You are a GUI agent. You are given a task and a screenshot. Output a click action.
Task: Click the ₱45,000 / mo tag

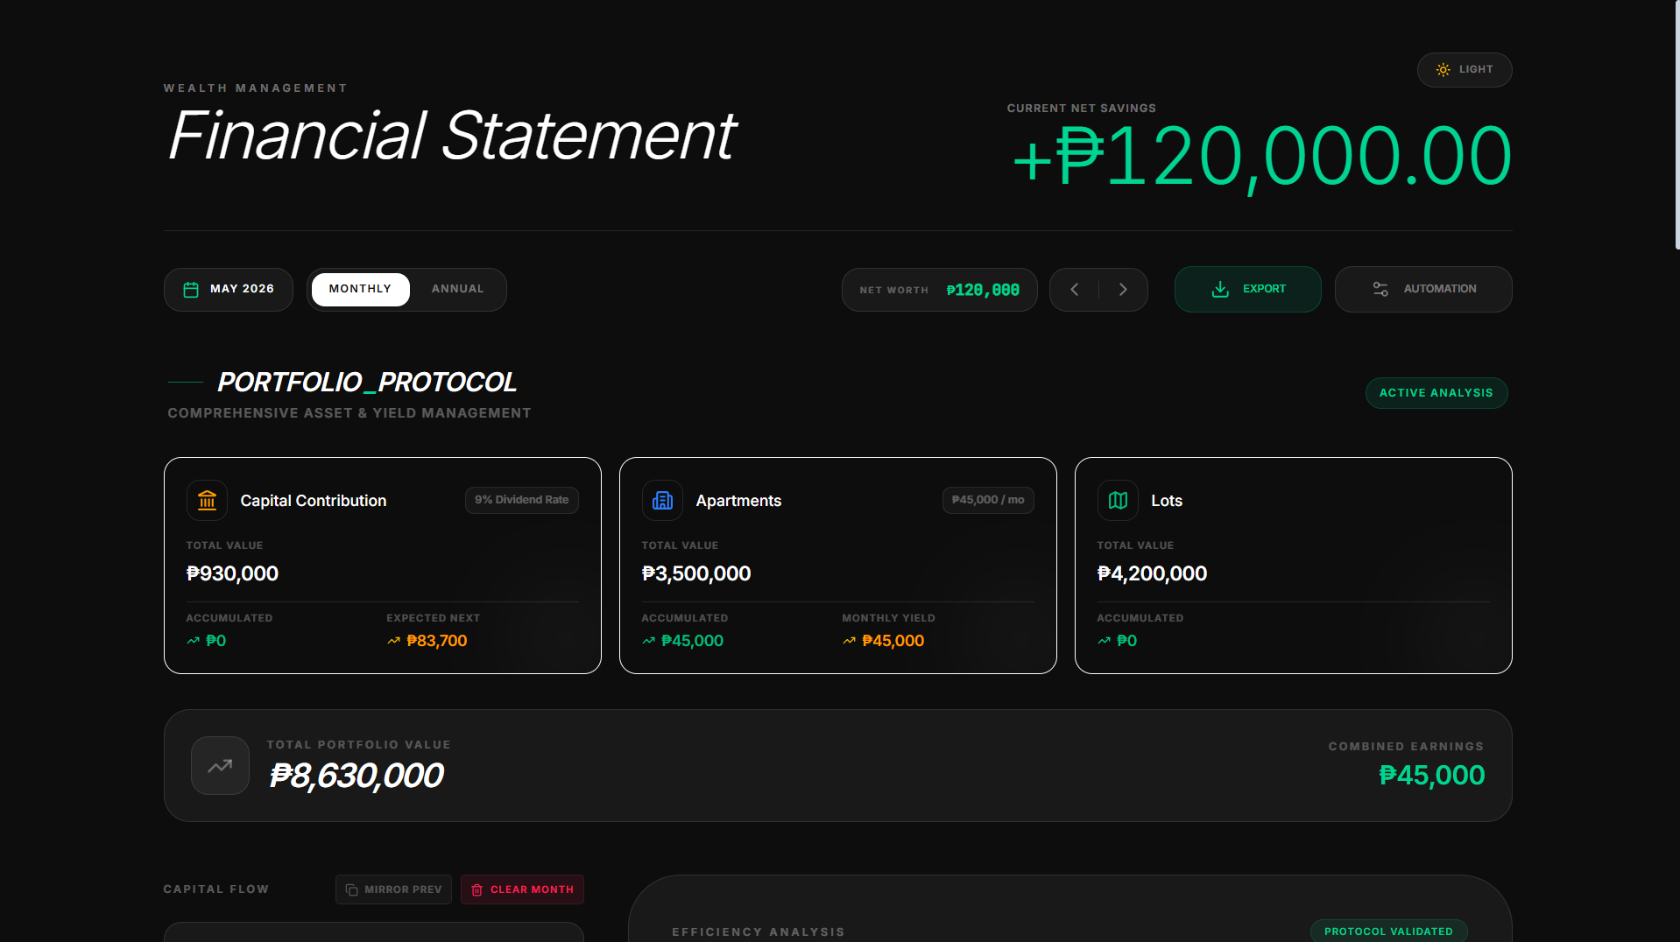[988, 500]
